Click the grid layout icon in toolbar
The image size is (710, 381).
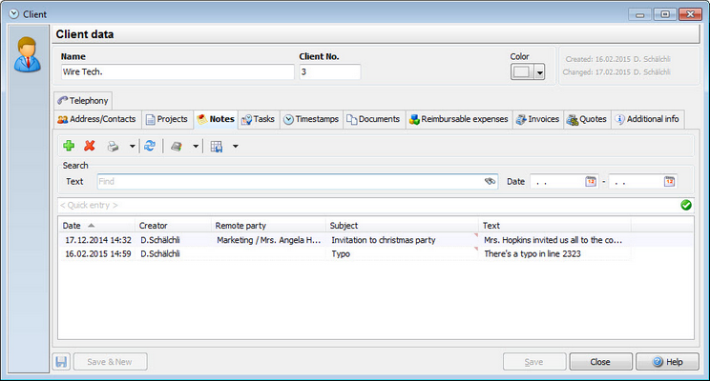tap(217, 146)
